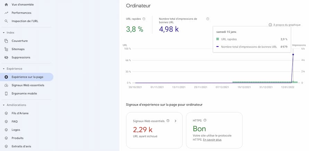Click À propos du graphique link
The height and width of the screenshot is (151, 309).
(287, 25)
